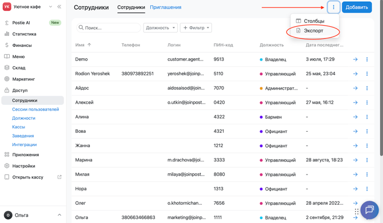Open the Вова row arrow
Screen dimensions: 383x223
pos(356,131)
